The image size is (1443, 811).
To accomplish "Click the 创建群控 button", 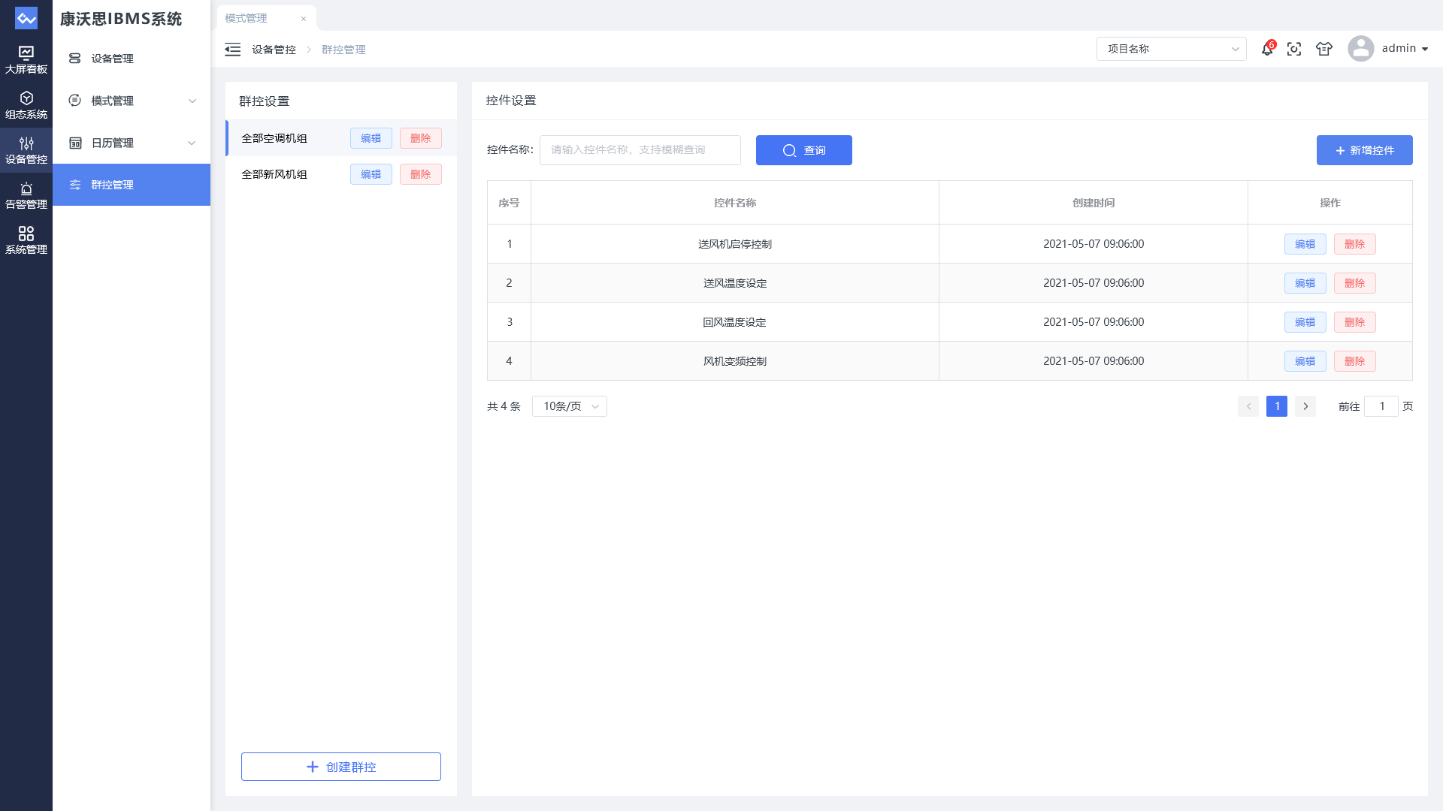I will pos(341,767).
